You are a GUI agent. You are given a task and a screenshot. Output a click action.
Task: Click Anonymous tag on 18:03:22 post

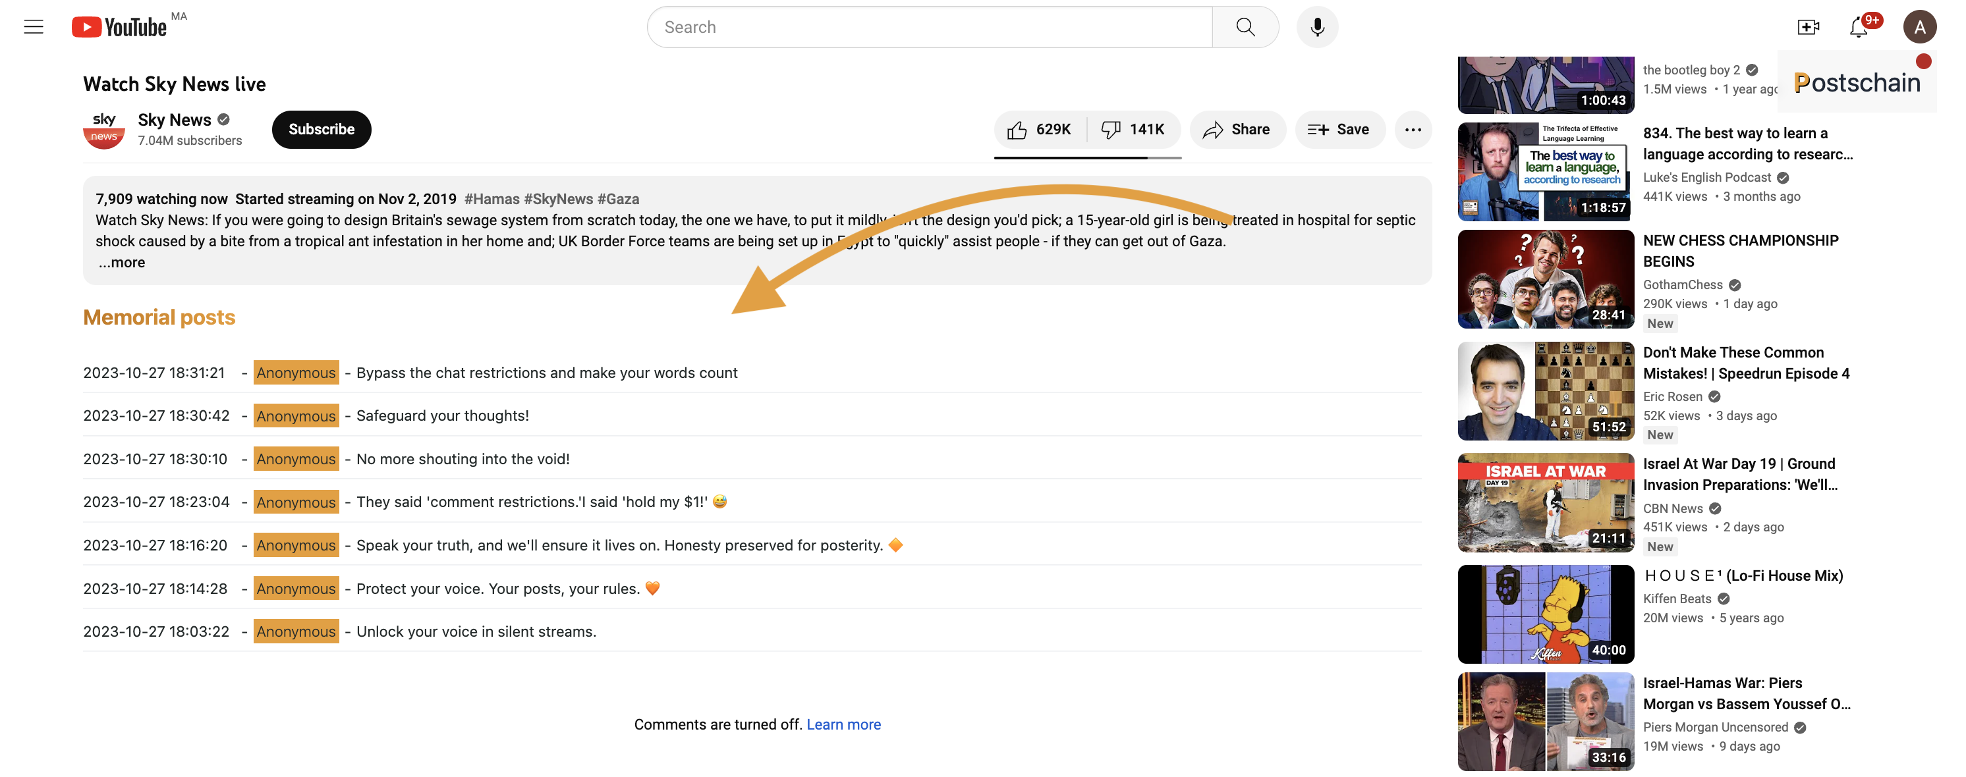pos(296,631)
